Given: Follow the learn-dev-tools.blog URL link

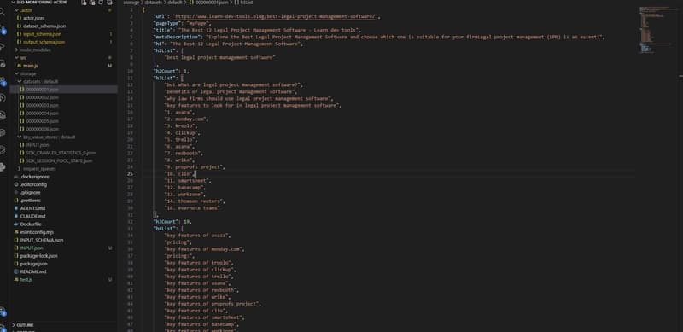Looking at the screenshot, I should click(x=274, y=16).
